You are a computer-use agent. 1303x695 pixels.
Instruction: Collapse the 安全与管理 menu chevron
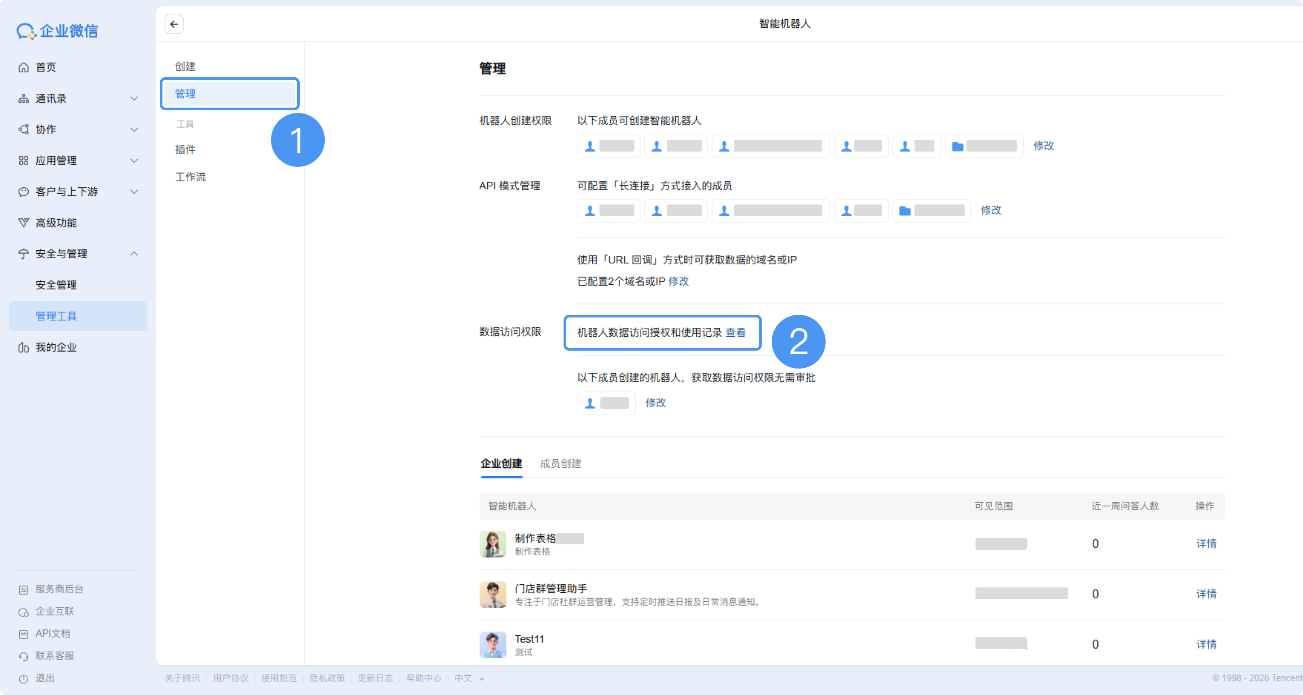[x=134, y=254]
